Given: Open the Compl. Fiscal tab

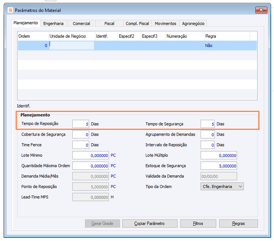Looking at the screenshot, I should tap(137, 23).
